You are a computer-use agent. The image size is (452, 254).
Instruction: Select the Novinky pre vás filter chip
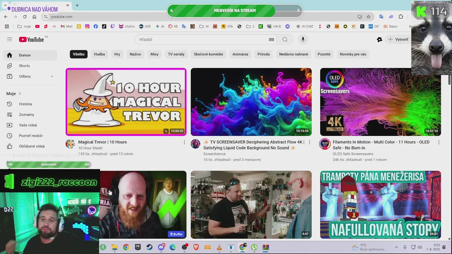pos(353,54)
